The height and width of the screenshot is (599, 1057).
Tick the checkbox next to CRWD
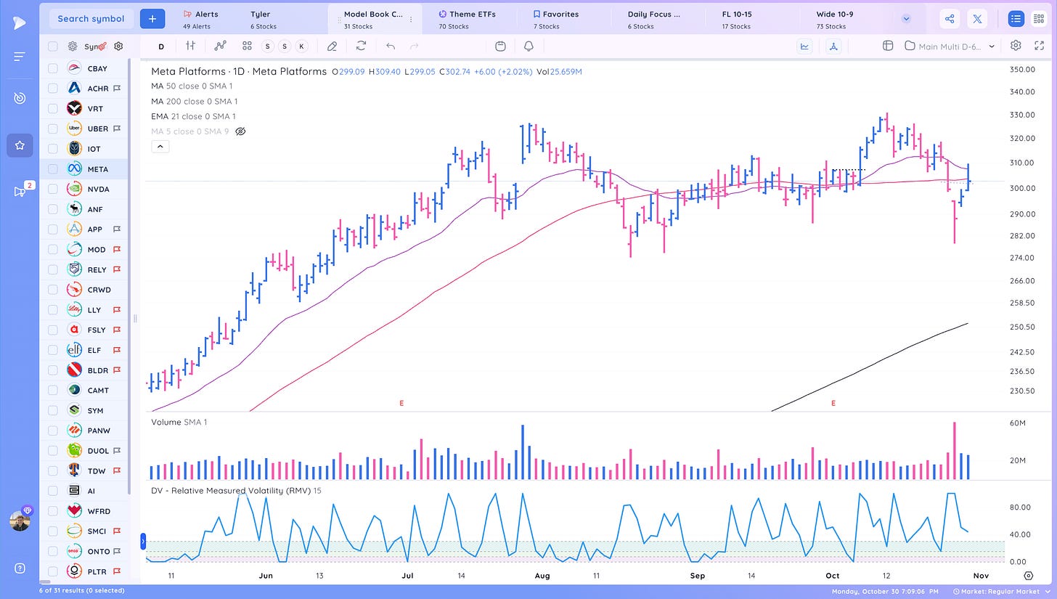click(52, 290)
